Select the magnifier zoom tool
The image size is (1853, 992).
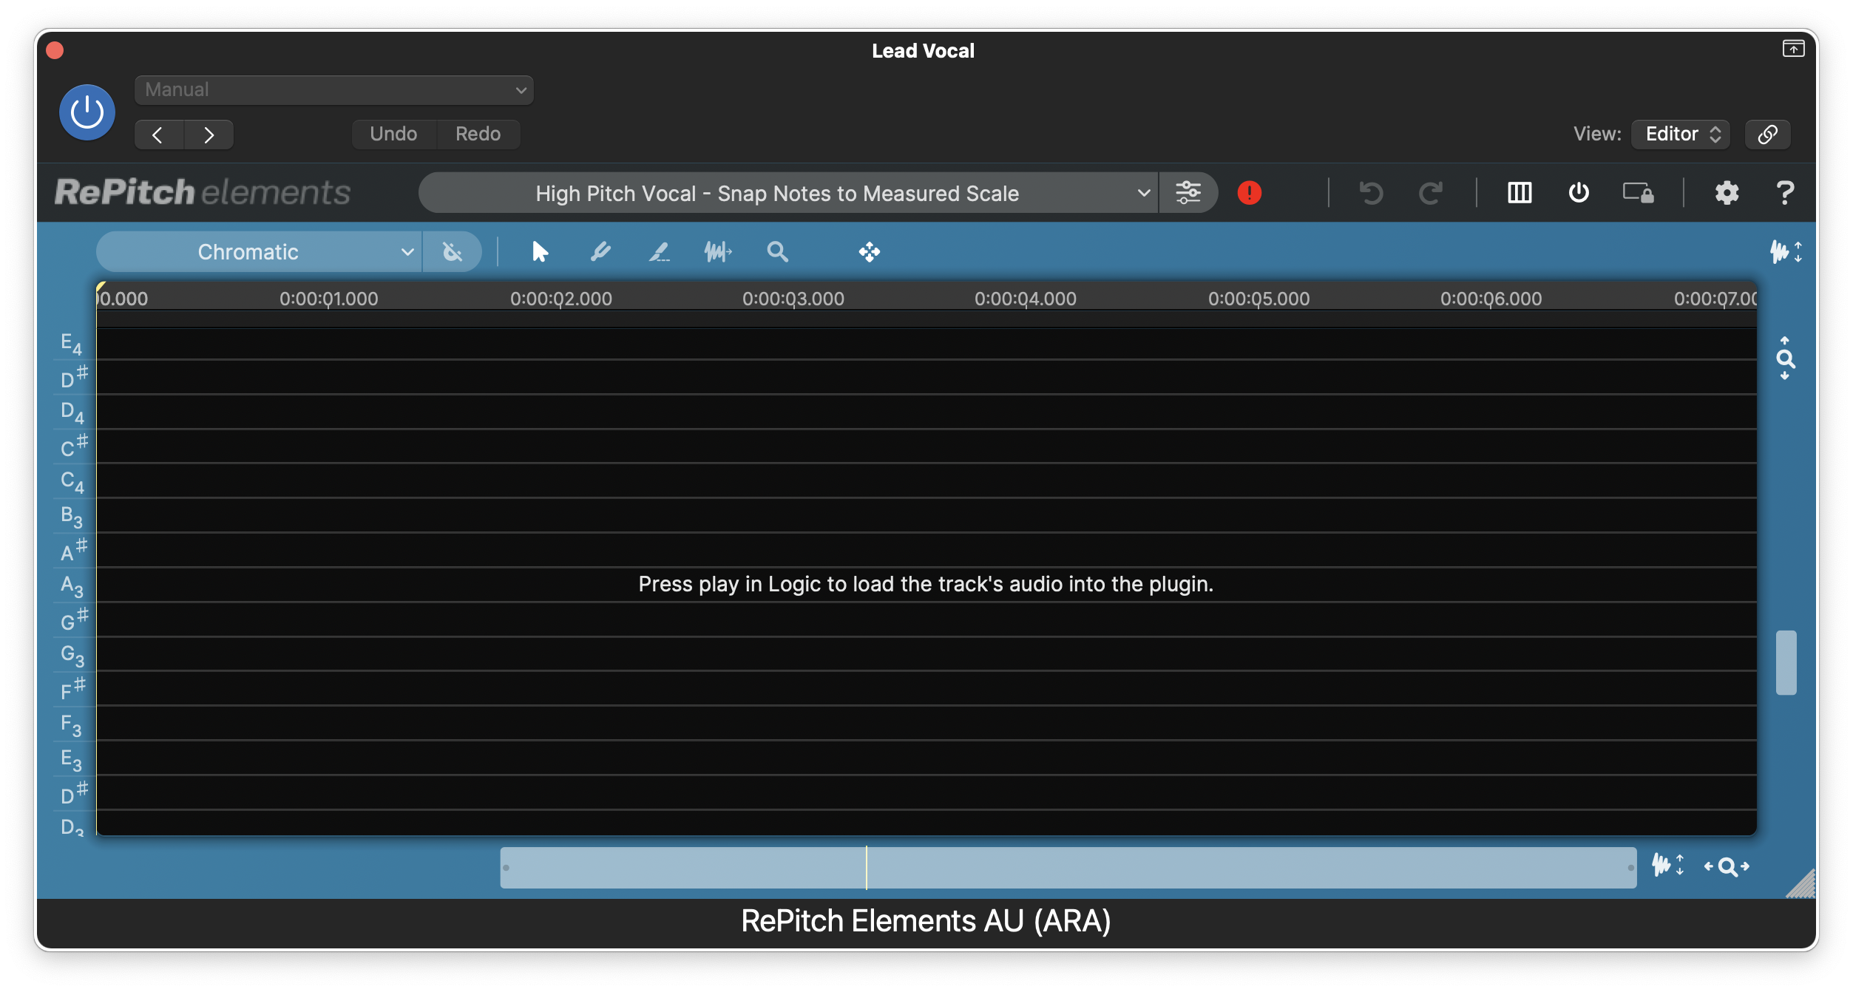pyautogui.click(x=777, y=252)
